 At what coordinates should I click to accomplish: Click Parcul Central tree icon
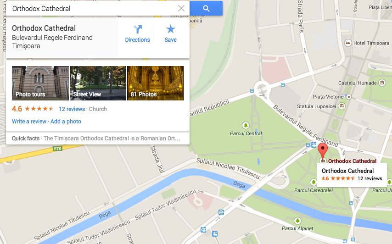pos(246,125)
